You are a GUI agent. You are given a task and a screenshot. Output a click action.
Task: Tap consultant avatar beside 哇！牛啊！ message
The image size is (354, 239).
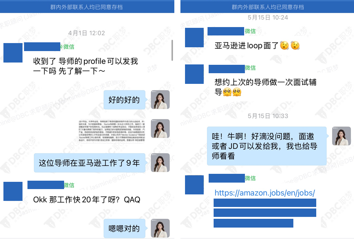tap(341, 136)
